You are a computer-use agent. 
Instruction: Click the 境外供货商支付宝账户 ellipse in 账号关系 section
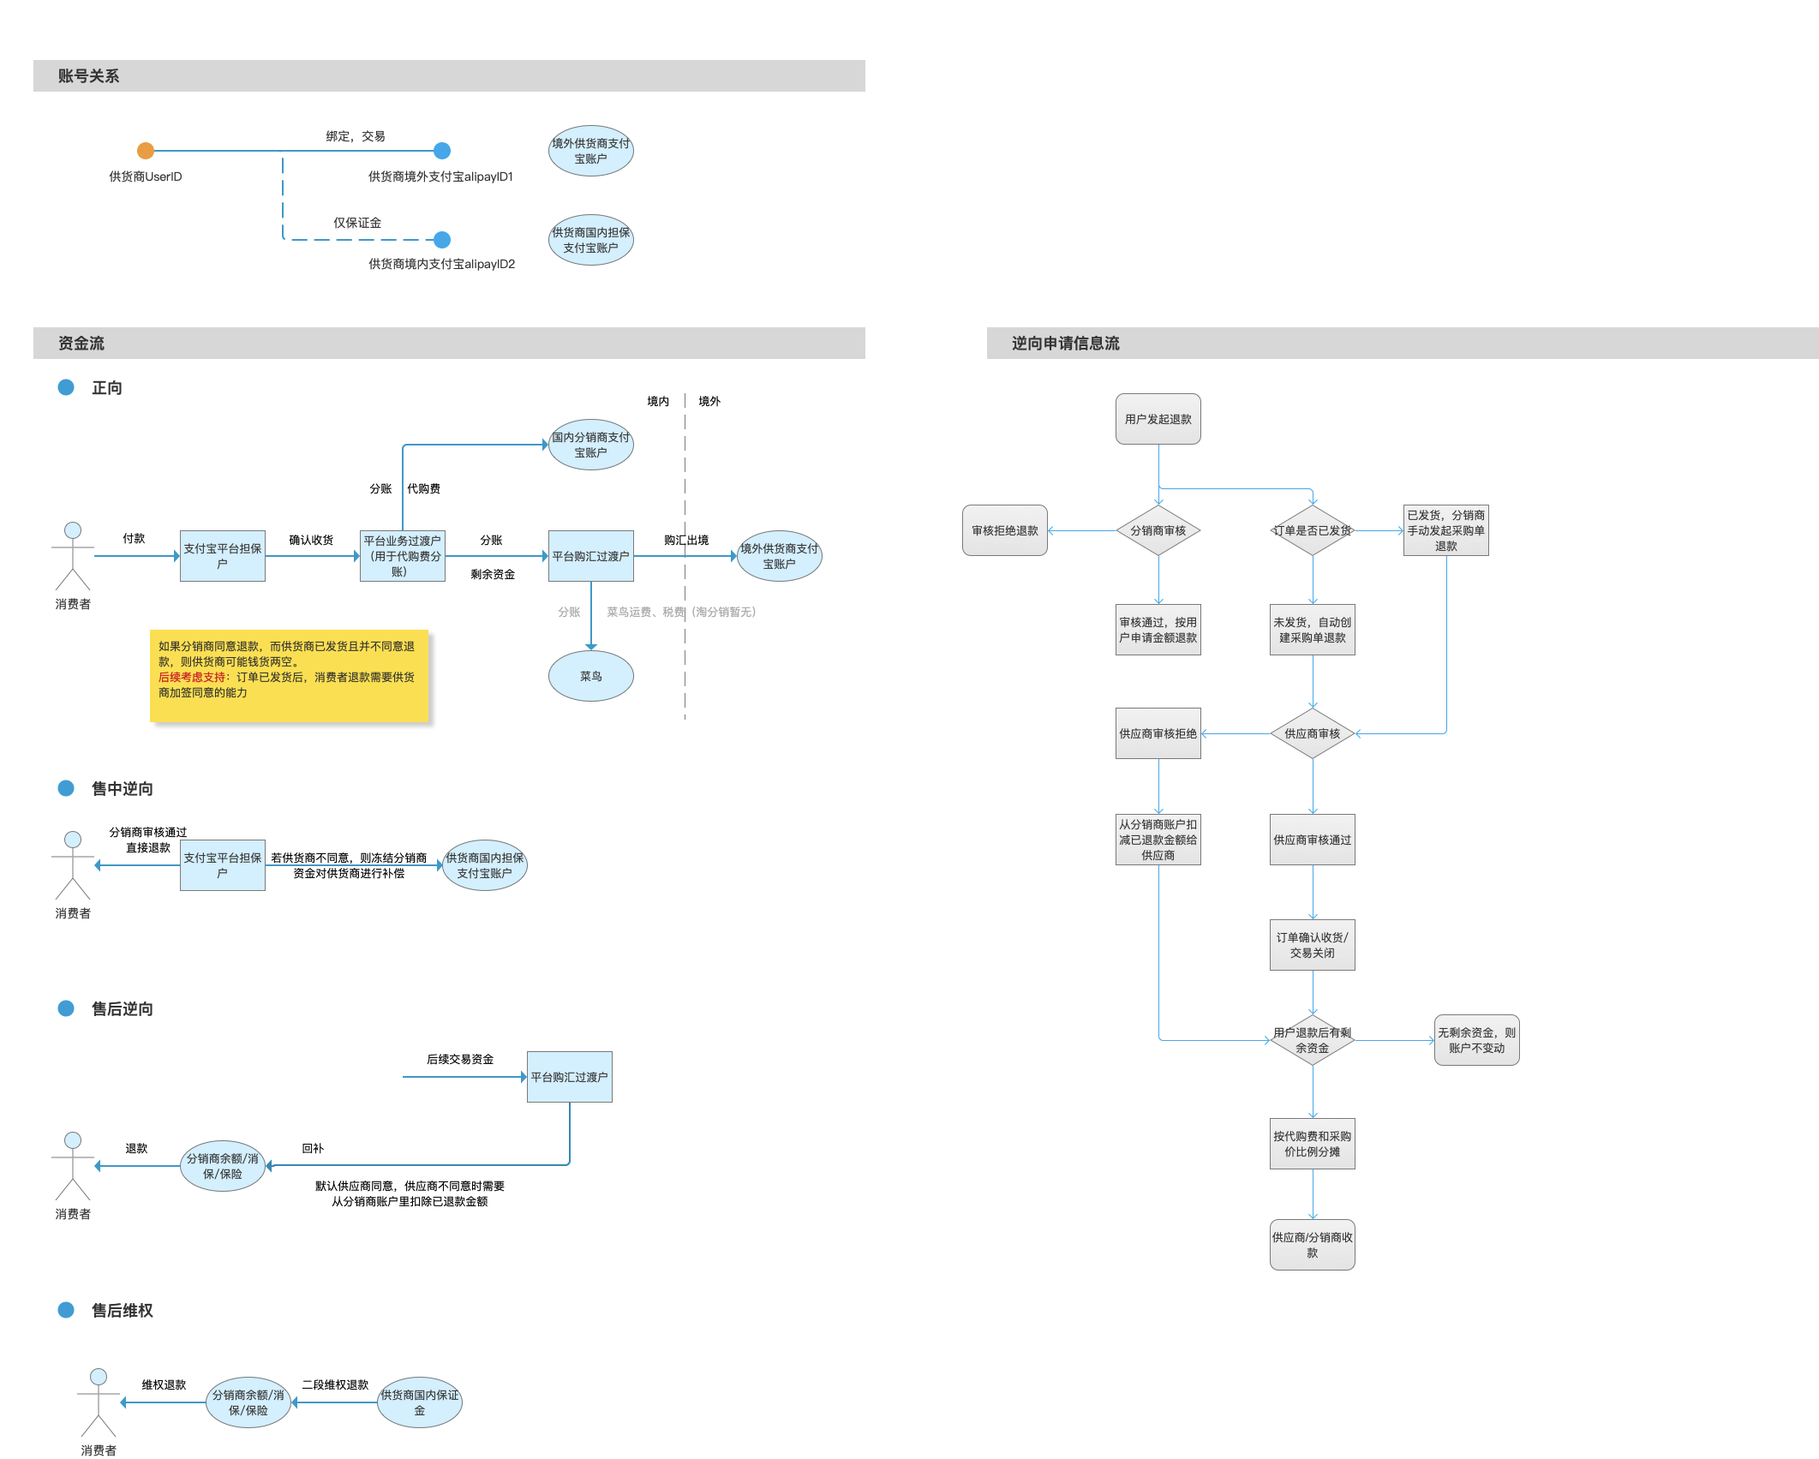[591, 151]
